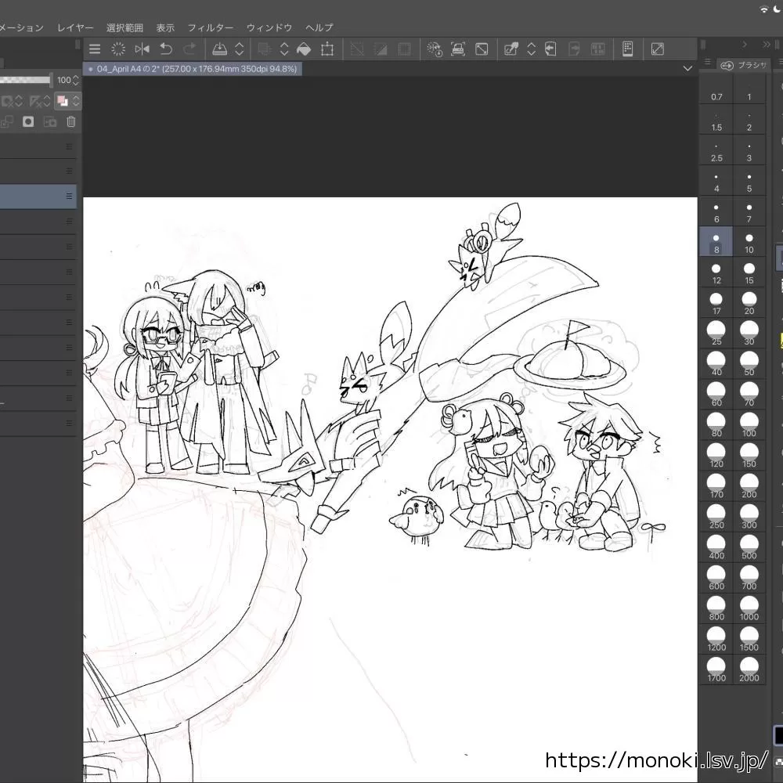The width and height of the screenshot is (783, 783).
Task: Open the フィルター menu
Action: click(x=210, y=27)
